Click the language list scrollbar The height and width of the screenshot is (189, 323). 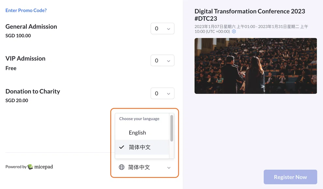tap(172, 128)
